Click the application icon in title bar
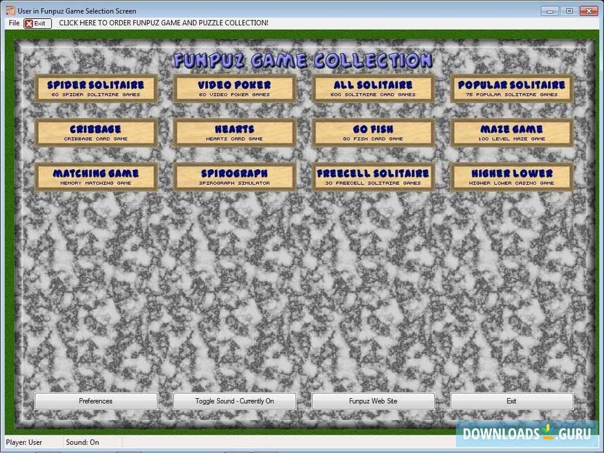 [x=11, y=11]
